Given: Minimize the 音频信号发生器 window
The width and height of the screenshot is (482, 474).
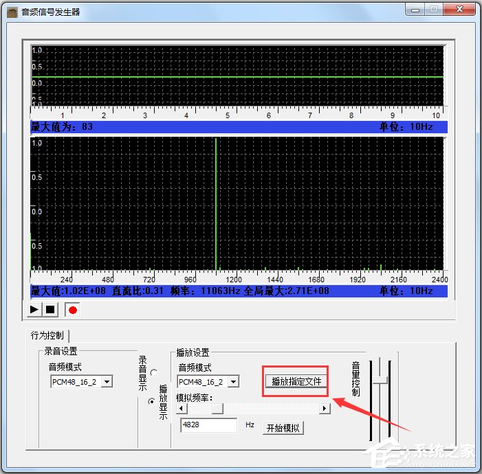Looking at the screenshot, I should click(413, 10).
